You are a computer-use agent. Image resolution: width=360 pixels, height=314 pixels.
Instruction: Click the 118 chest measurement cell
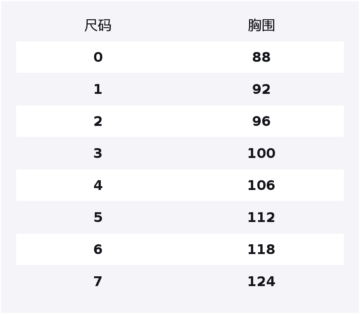261,250
